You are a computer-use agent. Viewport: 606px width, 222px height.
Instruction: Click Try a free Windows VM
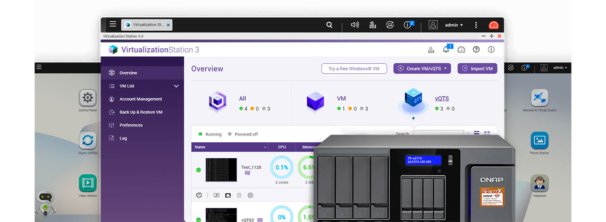pos(353,69)
